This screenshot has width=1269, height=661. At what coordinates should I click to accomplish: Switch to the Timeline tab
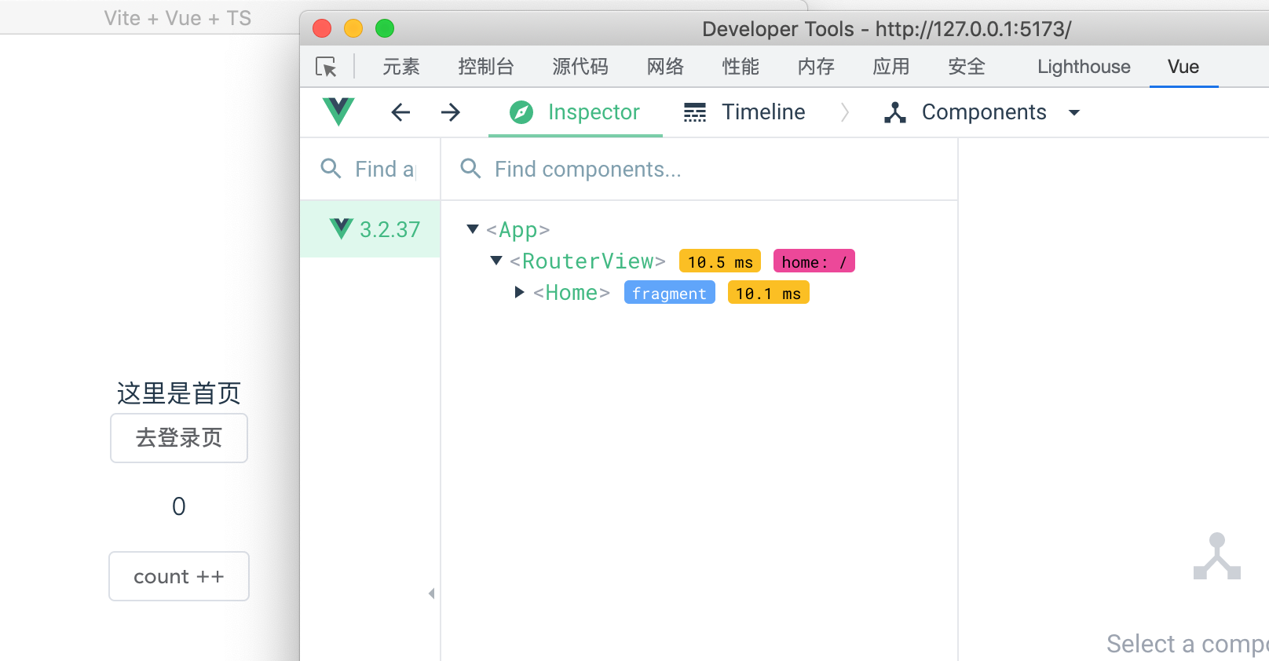click(x=744, y=112)
